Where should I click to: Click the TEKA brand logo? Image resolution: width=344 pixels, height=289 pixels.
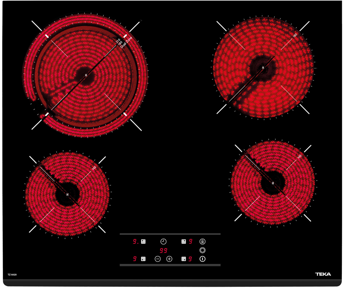point(322,275)
